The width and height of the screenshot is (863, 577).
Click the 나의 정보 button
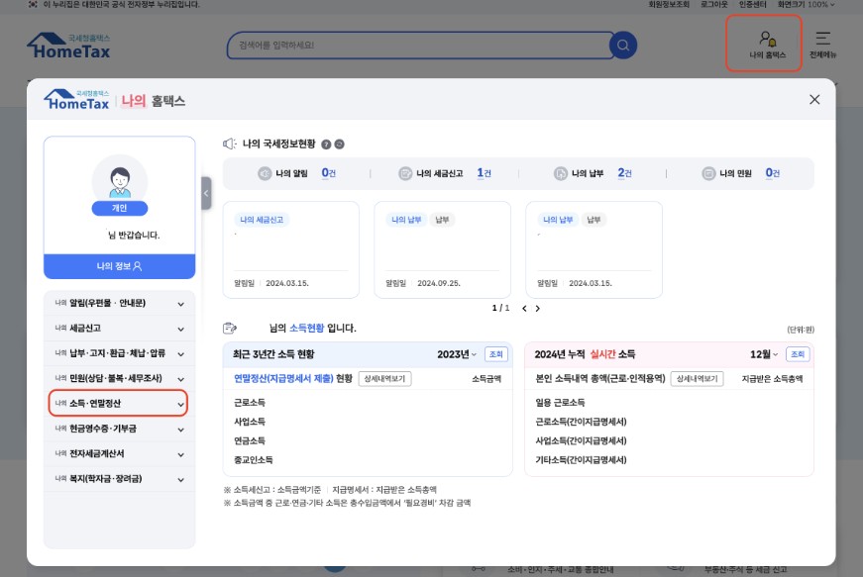point(120,267)
